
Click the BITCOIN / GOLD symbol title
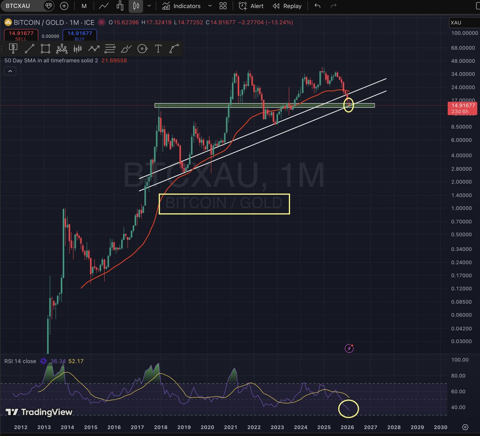coord(39,22)
